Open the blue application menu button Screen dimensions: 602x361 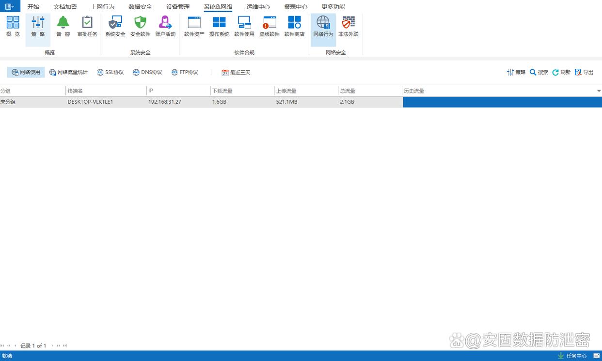pyautogui.click(x=10, y=6)
